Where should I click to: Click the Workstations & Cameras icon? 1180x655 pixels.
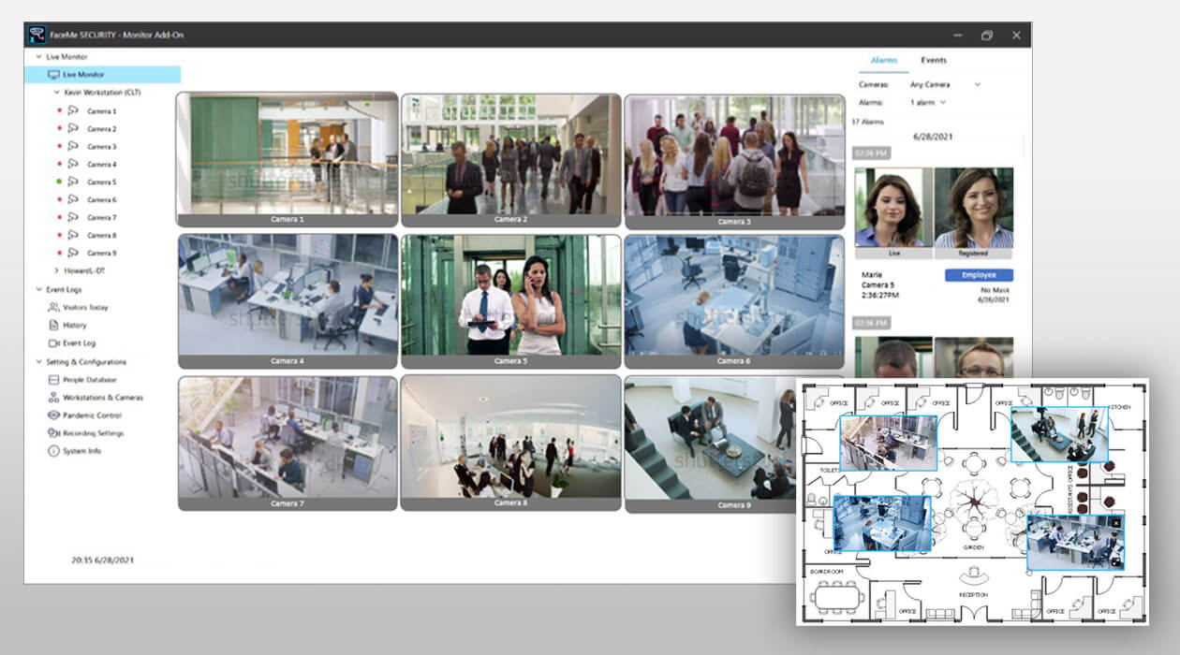[x=53, y=398]
